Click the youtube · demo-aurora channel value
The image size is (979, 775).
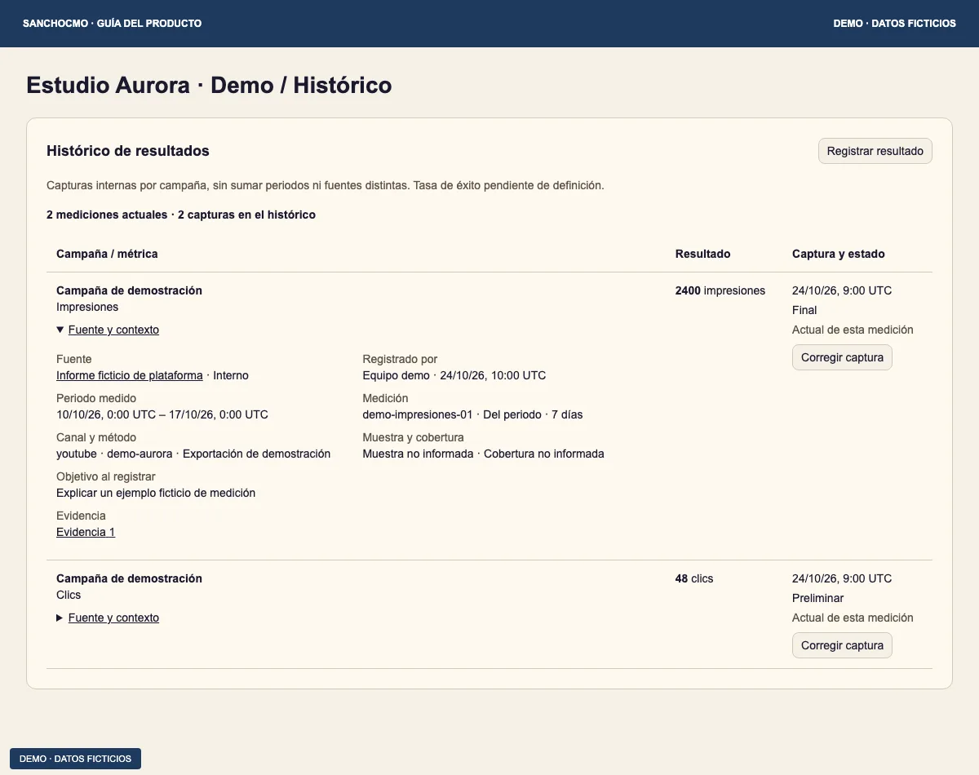[x=193, y=454]
